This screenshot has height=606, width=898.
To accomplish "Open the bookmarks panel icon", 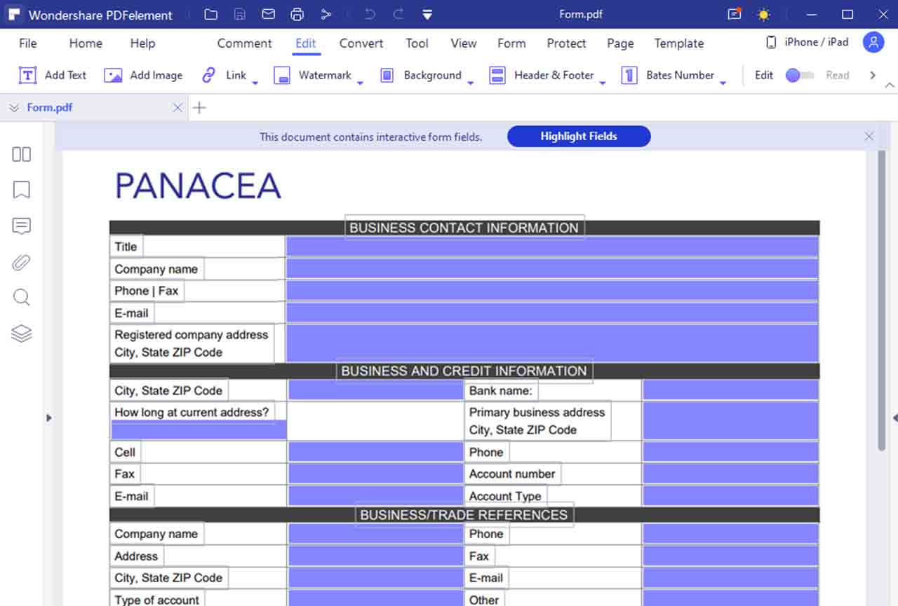I will (22, 190).
